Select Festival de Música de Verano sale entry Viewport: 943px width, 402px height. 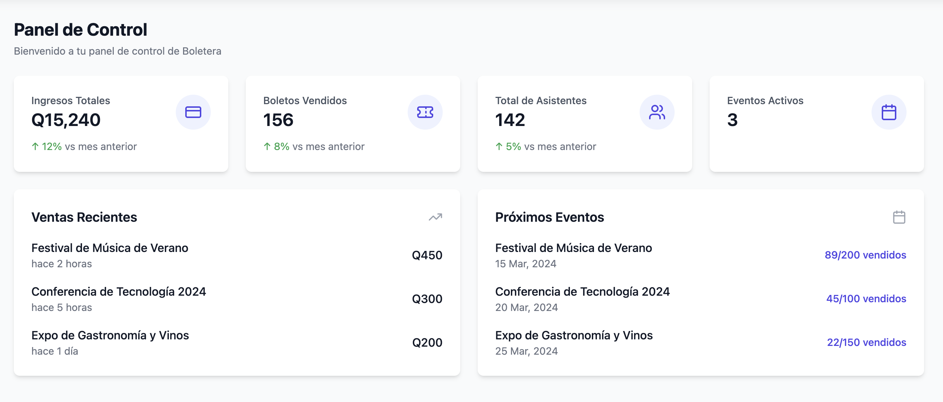[x=110, y=248]
